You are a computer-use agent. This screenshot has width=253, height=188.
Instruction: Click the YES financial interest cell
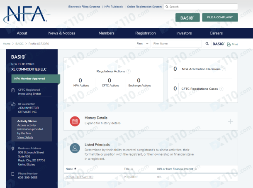[159, 177]
